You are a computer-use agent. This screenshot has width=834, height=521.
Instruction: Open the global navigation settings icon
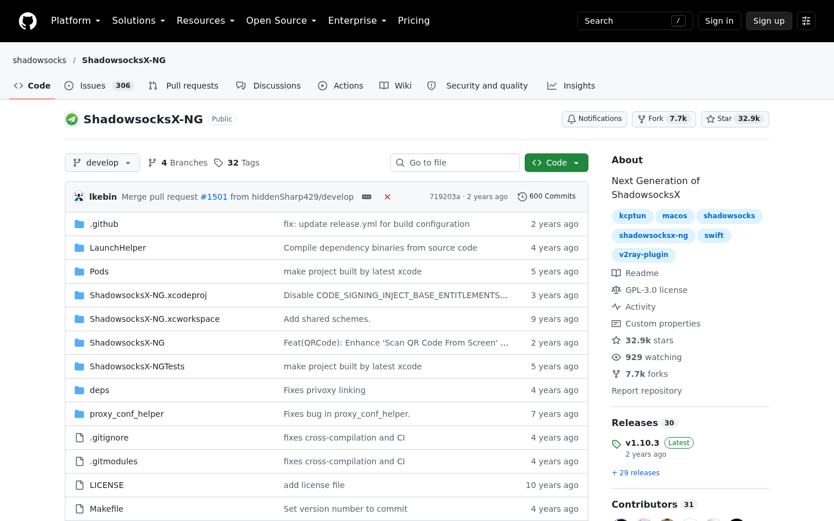point(806,21)
